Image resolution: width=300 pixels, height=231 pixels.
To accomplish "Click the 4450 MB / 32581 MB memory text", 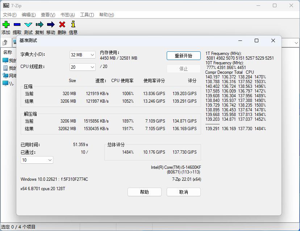I will point(118,58).
